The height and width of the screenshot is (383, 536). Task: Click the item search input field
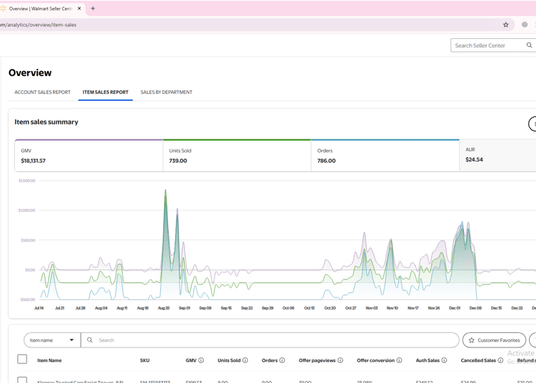265,341
